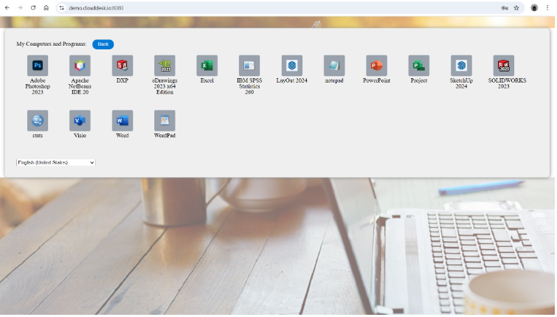Click the blue Back button

pos(103,44)
